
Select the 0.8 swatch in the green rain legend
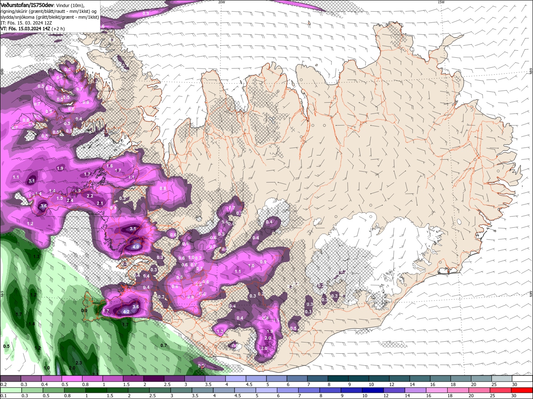[x=75, y=390]
